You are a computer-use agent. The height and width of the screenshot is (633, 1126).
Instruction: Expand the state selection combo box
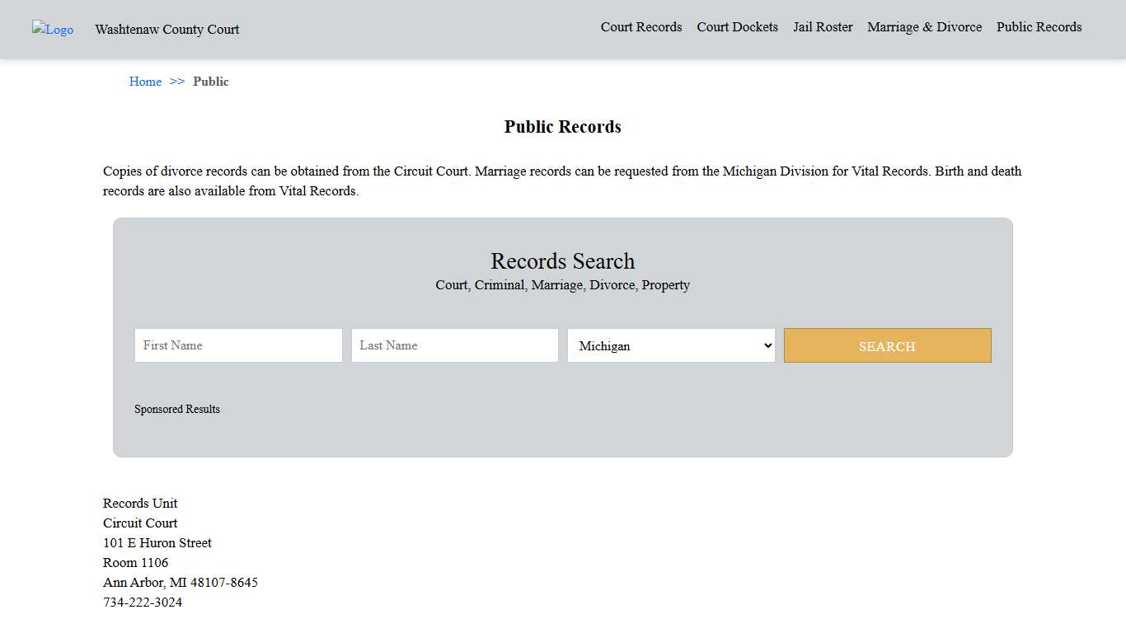point(670,345)
